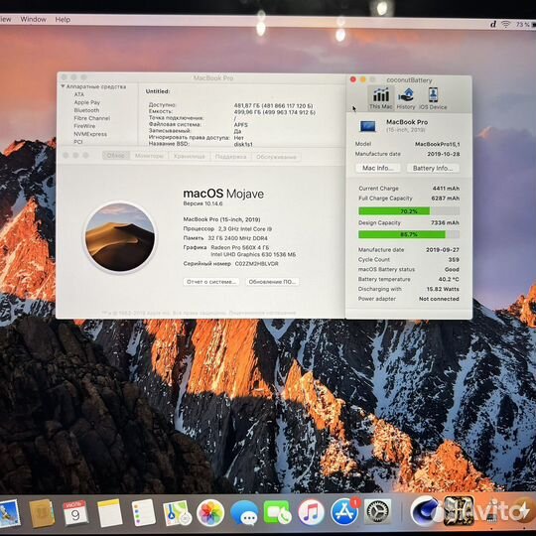Open Calendar showing date 9
Viewport: 536px width, 536px height.
click(75, 513)
